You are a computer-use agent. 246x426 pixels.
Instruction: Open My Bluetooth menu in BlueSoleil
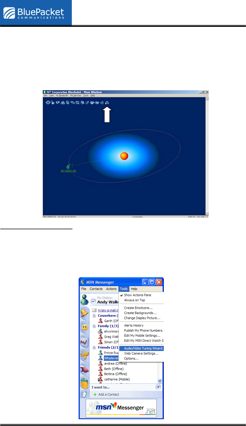62,96
